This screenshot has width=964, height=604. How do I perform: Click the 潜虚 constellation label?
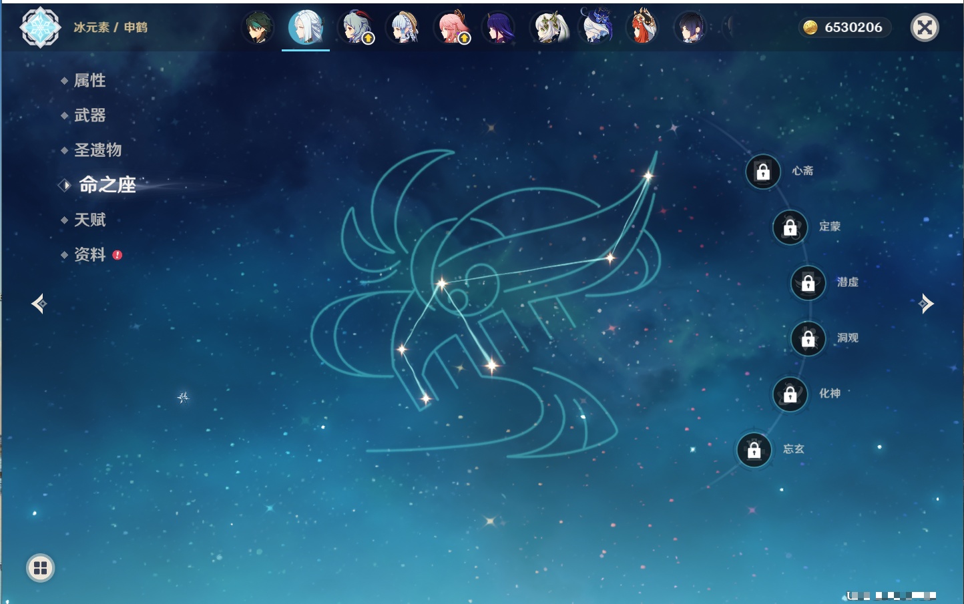(848, 282)
